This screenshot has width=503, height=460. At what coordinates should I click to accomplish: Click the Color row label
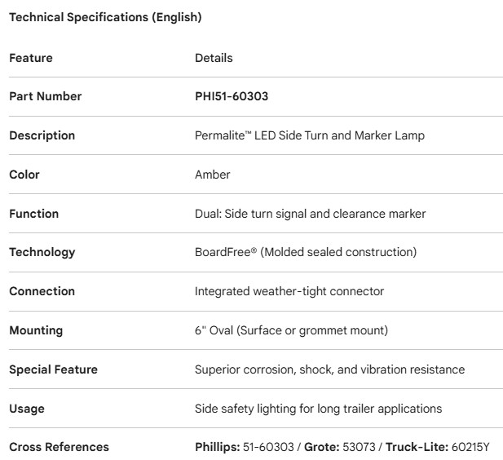pyautogui.click(x=24, y=175)
